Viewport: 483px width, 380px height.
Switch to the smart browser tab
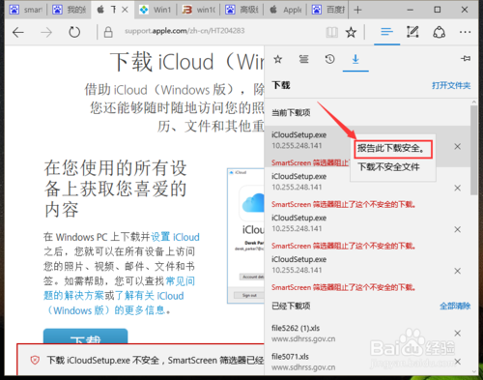[x=26, y=10]
